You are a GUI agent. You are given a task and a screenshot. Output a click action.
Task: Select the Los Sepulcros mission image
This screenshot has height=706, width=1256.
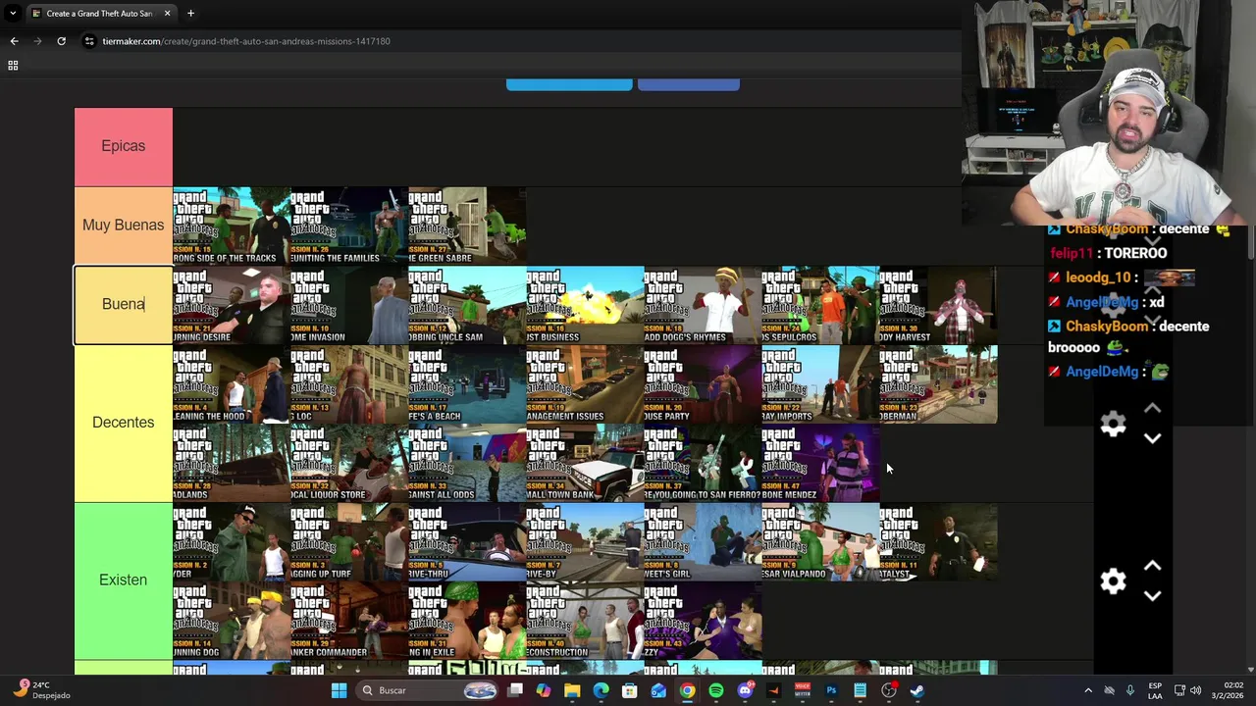point(820,305)
